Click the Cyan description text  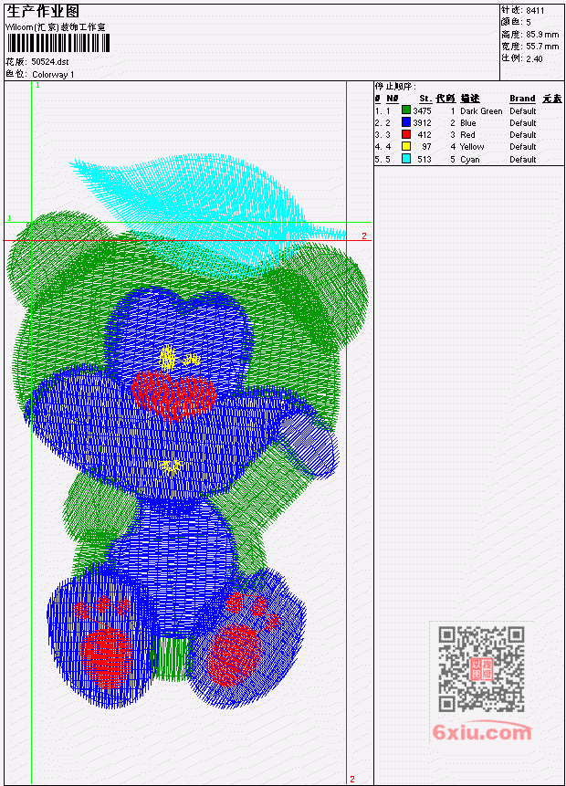pos(470,160)
